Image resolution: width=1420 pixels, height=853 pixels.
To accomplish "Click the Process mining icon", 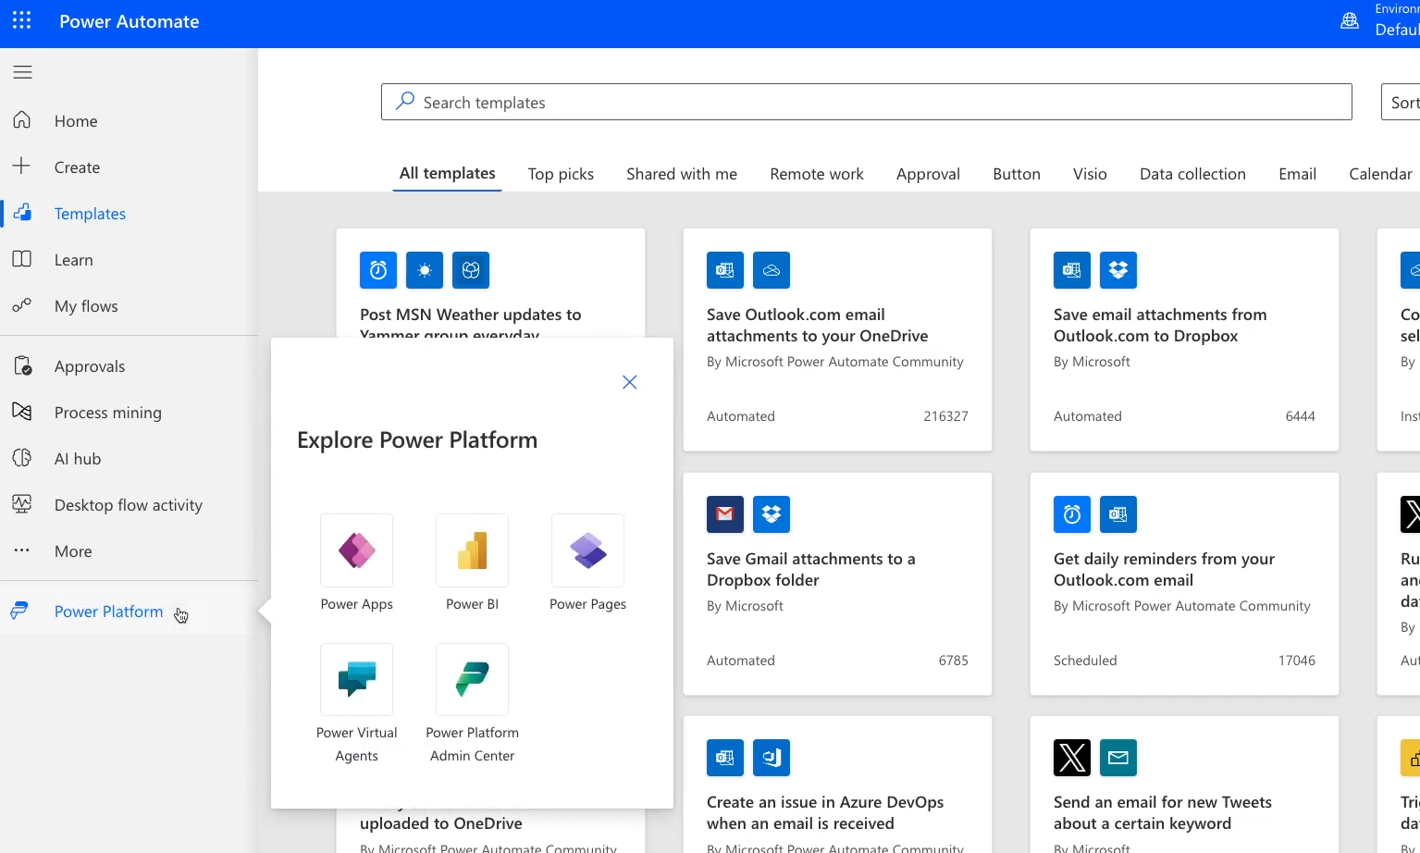I will (22, 412).
